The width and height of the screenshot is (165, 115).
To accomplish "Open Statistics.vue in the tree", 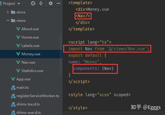I will [x=32, y=71].
